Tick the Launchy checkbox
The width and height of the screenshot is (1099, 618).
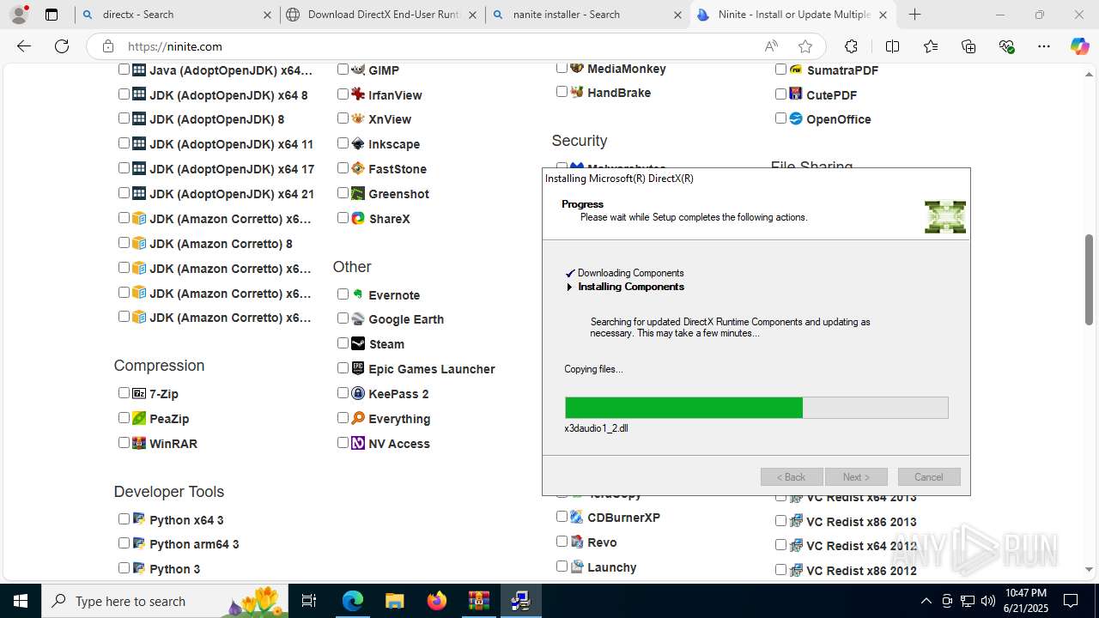(x=562, y=566)
